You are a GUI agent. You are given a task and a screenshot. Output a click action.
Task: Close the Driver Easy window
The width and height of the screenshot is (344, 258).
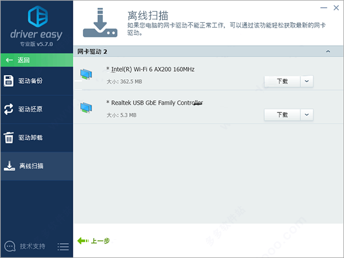coord(336,7)
